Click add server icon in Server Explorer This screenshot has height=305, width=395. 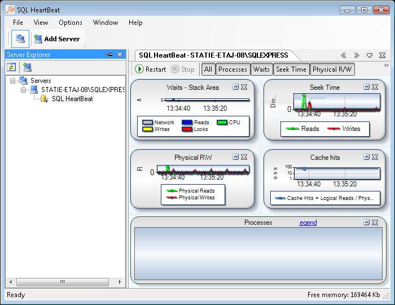(27, 67)
